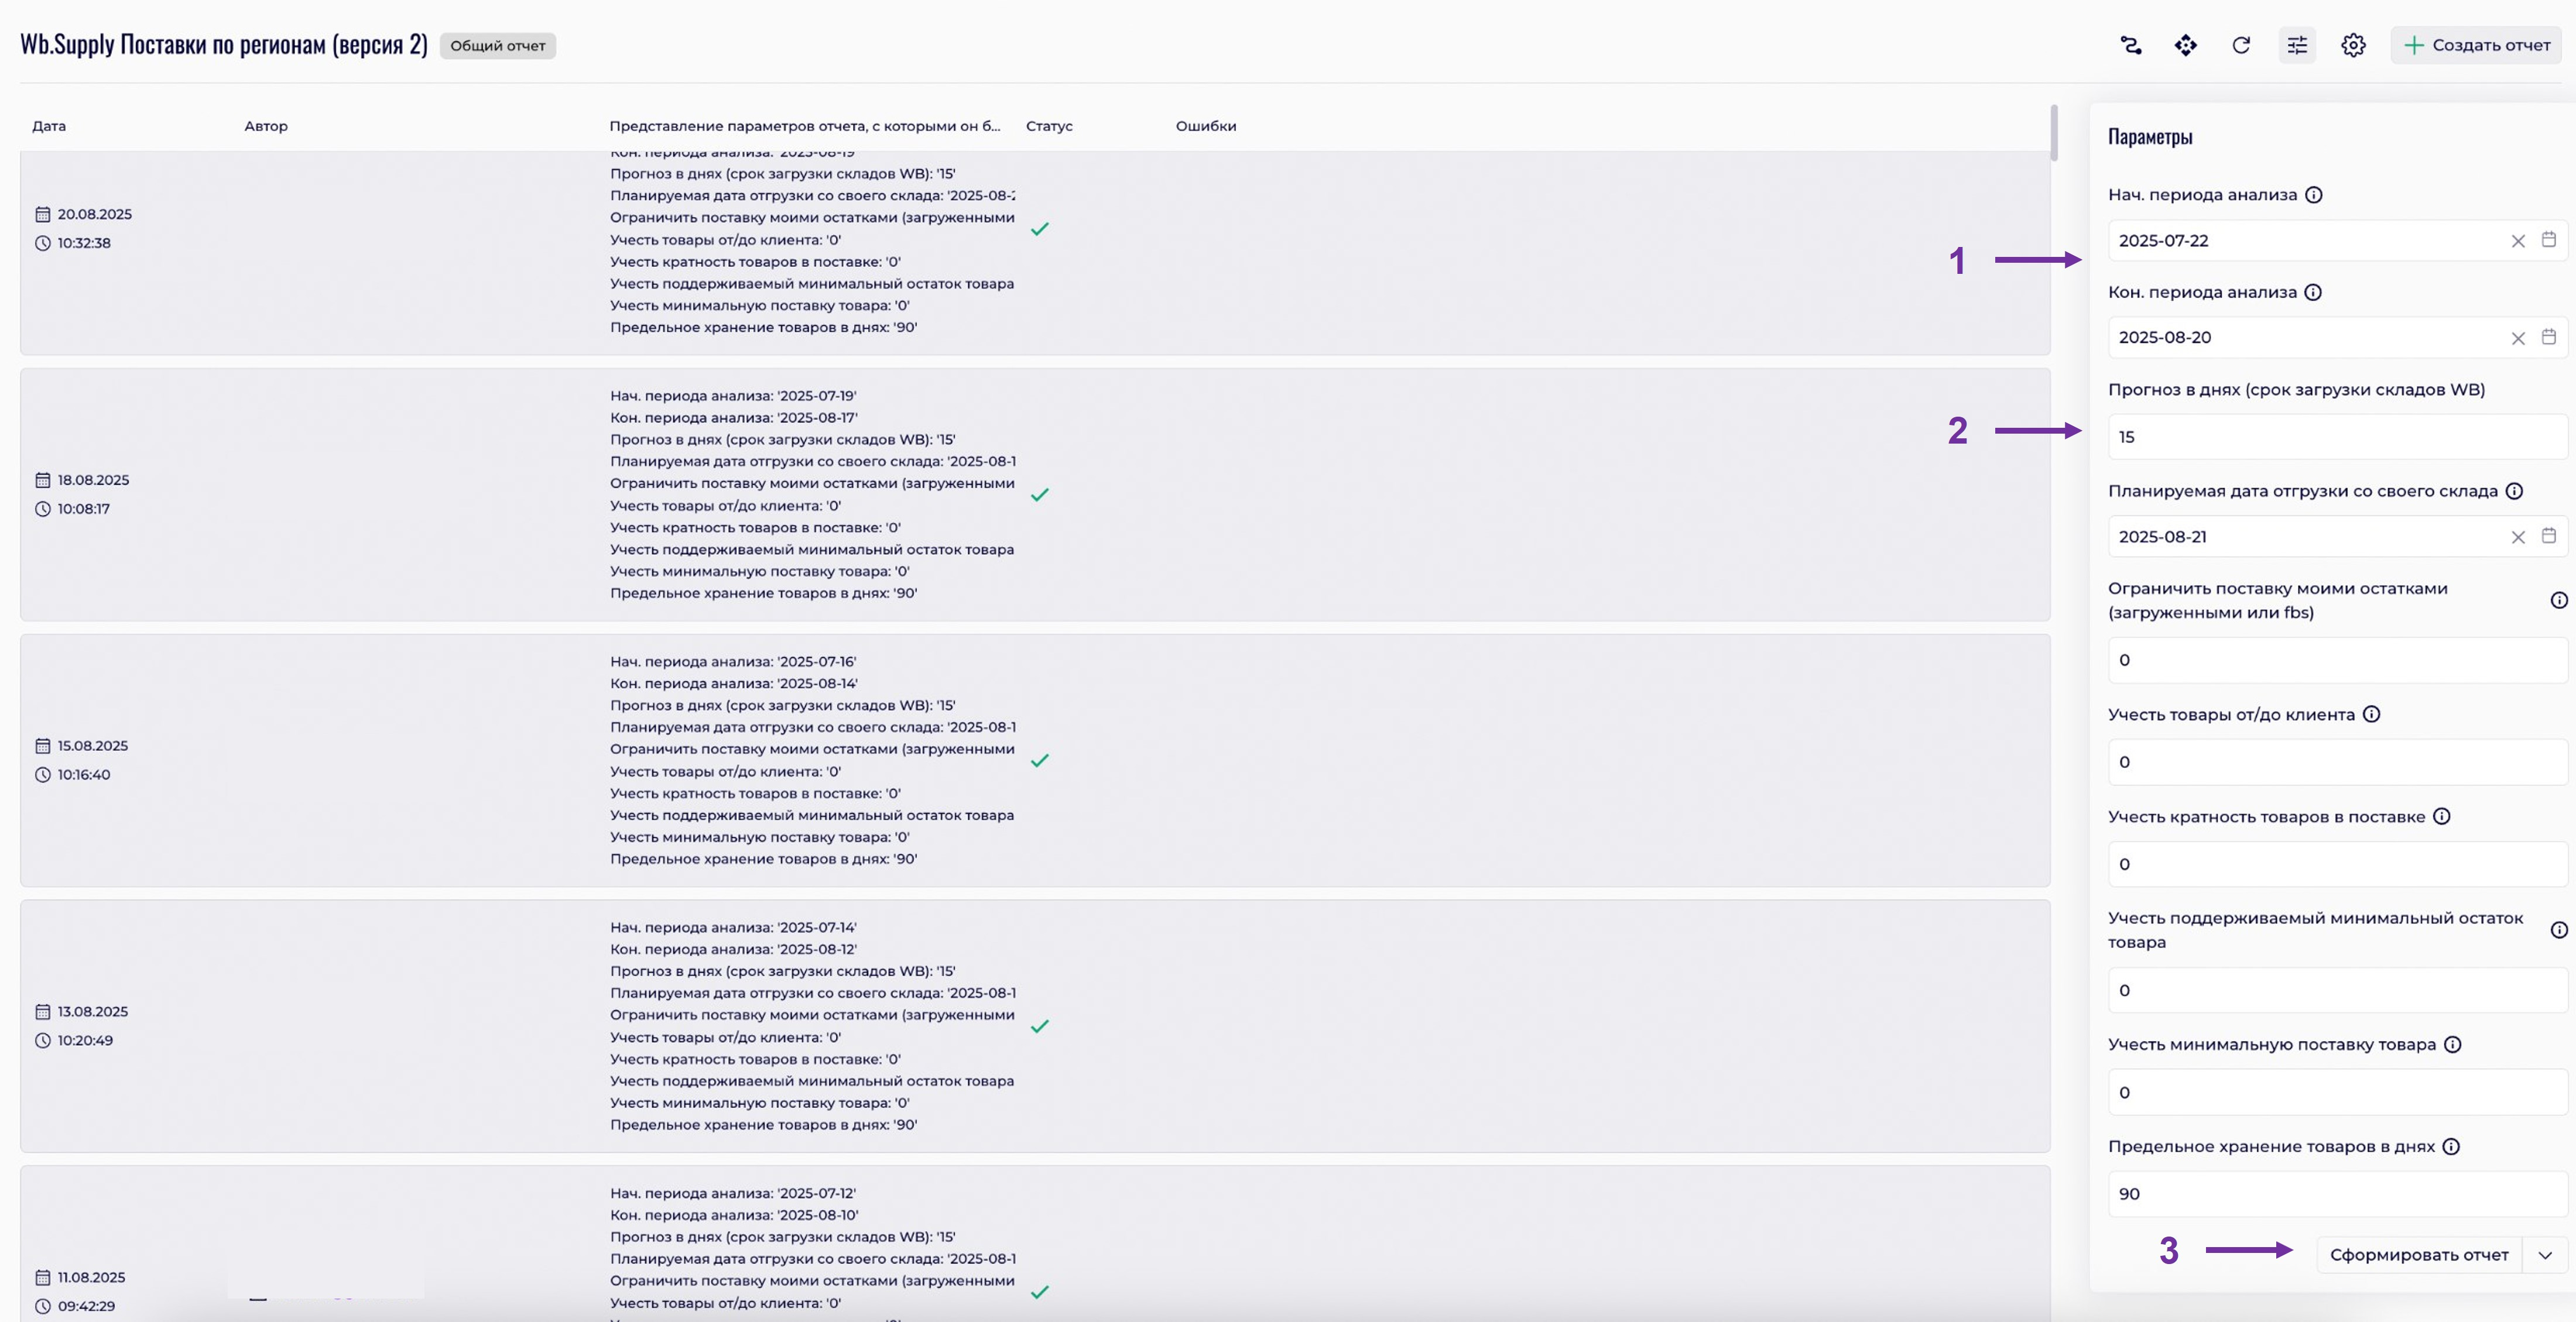The height and width of the screenshot is (1322, 2576).
Task: Clear the Нач. периода анализа date
Action: pos(2518,241)
